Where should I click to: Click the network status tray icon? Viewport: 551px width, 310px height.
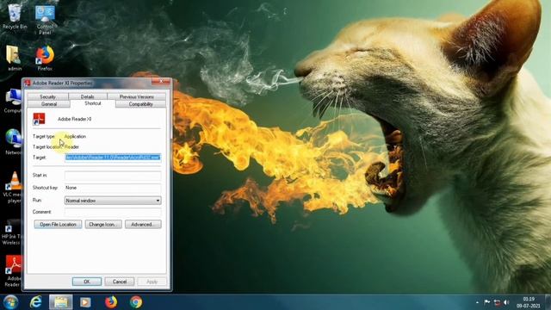[497, 302]
